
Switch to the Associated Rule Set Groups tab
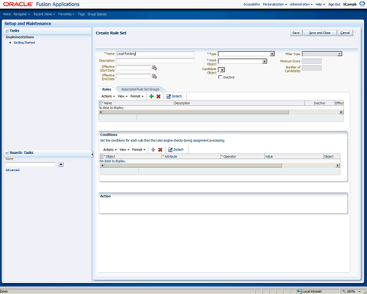[140, 90]
